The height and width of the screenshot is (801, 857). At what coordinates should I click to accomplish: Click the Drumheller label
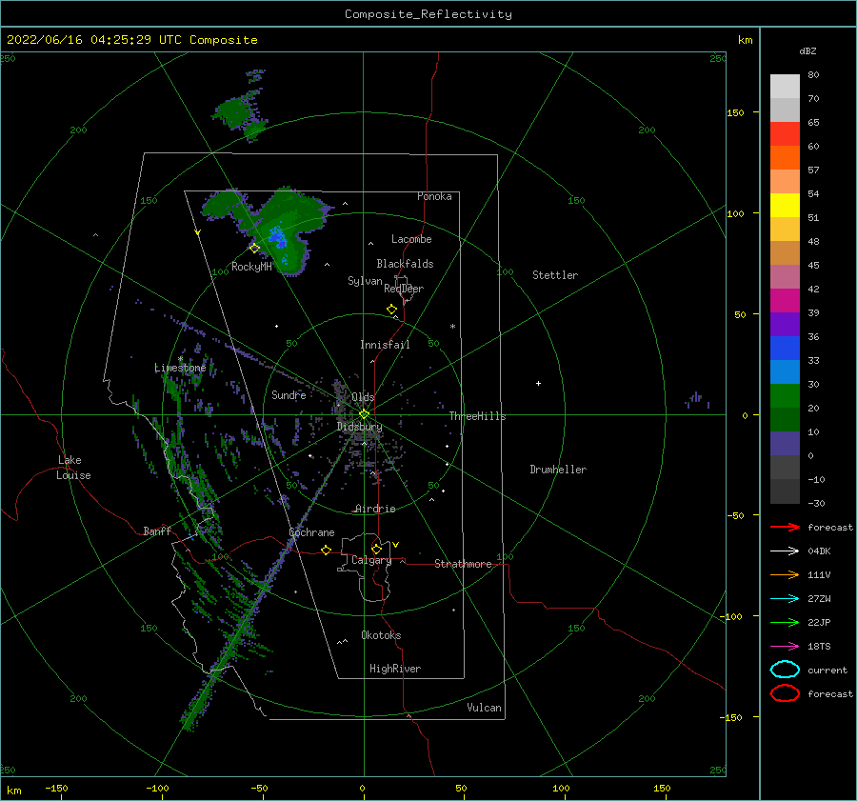(x=558, y=470)
